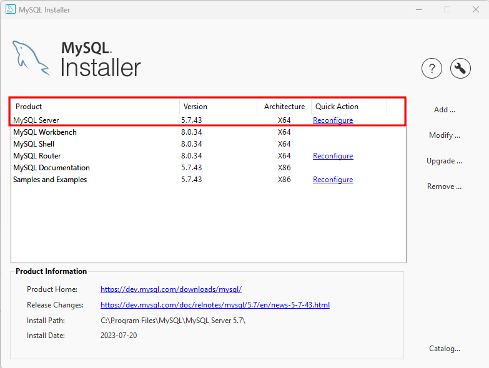
Task: Click the Install Date 2023-07-20 value
Action: point(119,336)
